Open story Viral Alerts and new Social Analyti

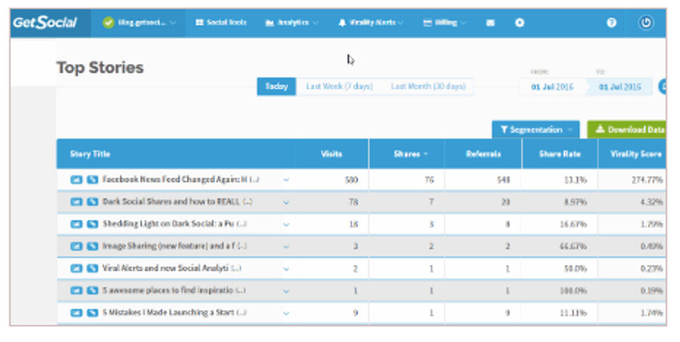tap(171, 269)
